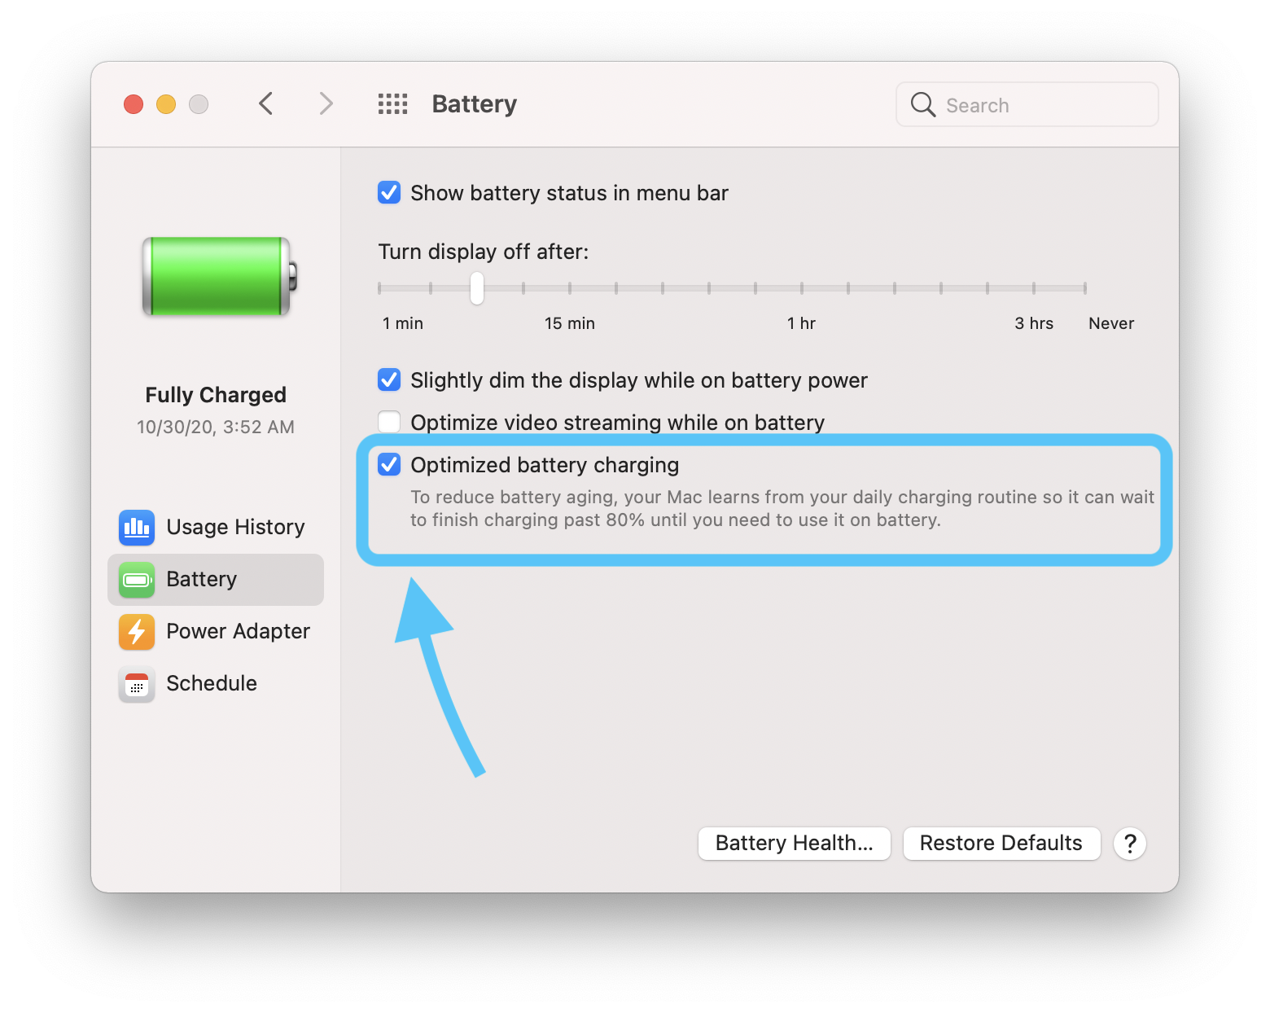Click the back navigation arrow
The width and height of the screenshot is (1270, 1013).
pos(265,103)
